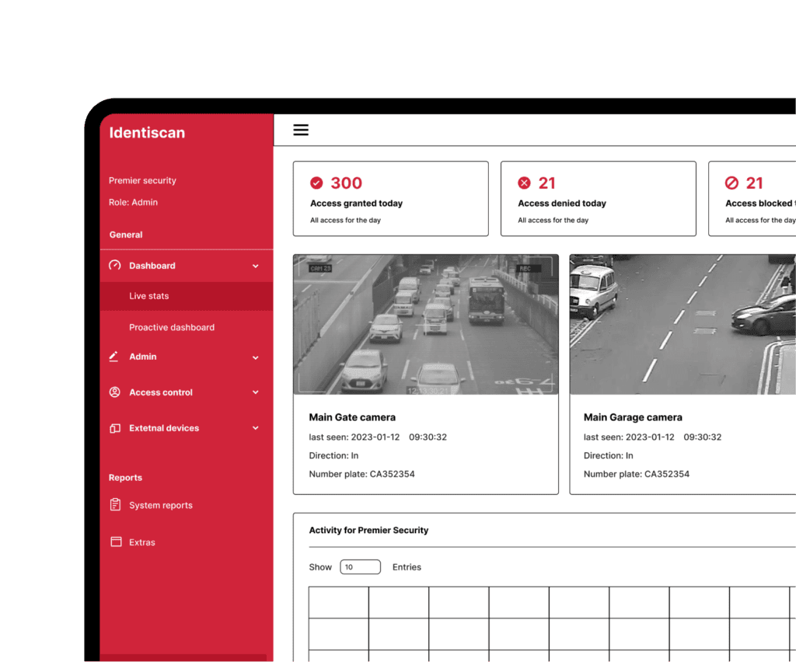Select Live stats in the sidebar

[187, 296]
